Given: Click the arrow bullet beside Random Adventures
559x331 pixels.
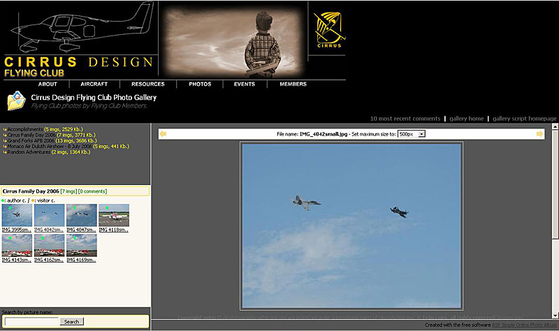Looking at the screenshot, I should coord(5,152).
